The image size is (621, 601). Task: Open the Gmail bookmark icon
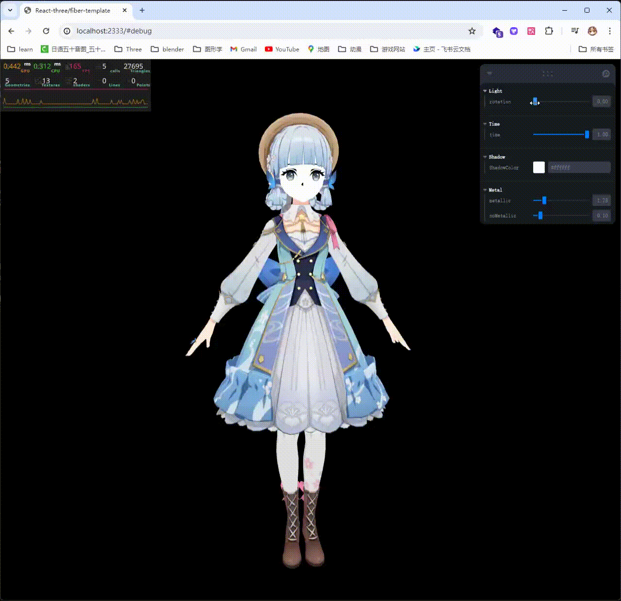[234, 49]
